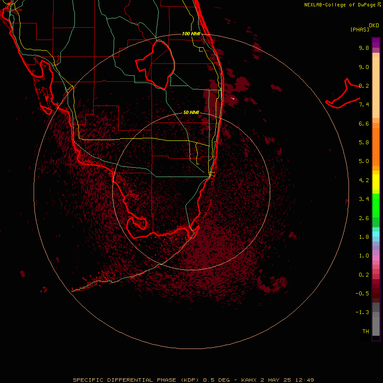Click the yellow band on the color scale
The width and height of the screenshot is (383, 383).
pyautogui.click(x=376, y=182)
